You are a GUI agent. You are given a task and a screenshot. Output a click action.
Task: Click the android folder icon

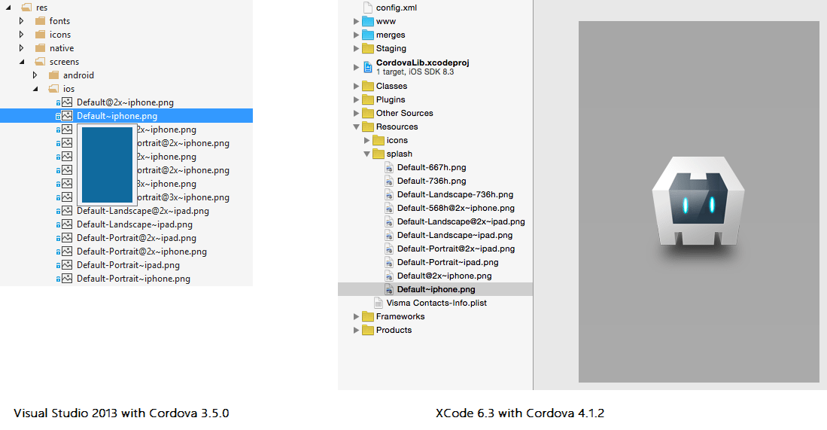[x=53, y=75]
